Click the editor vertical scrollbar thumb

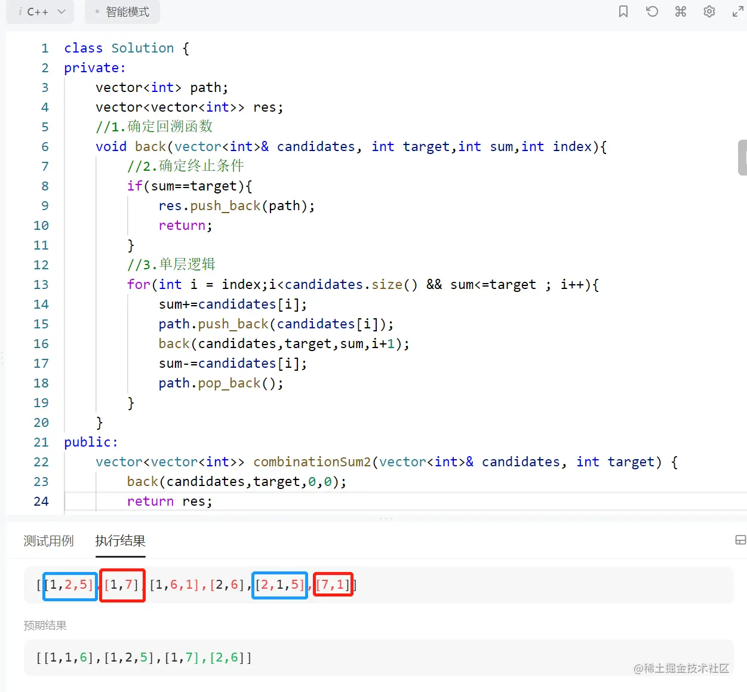tap(743, 158)
